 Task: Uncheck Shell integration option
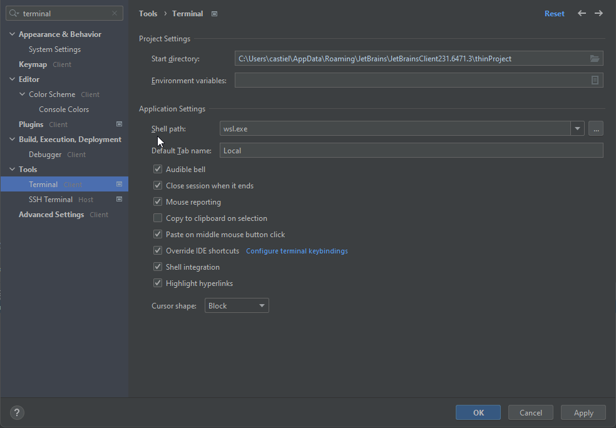(158, 267)
